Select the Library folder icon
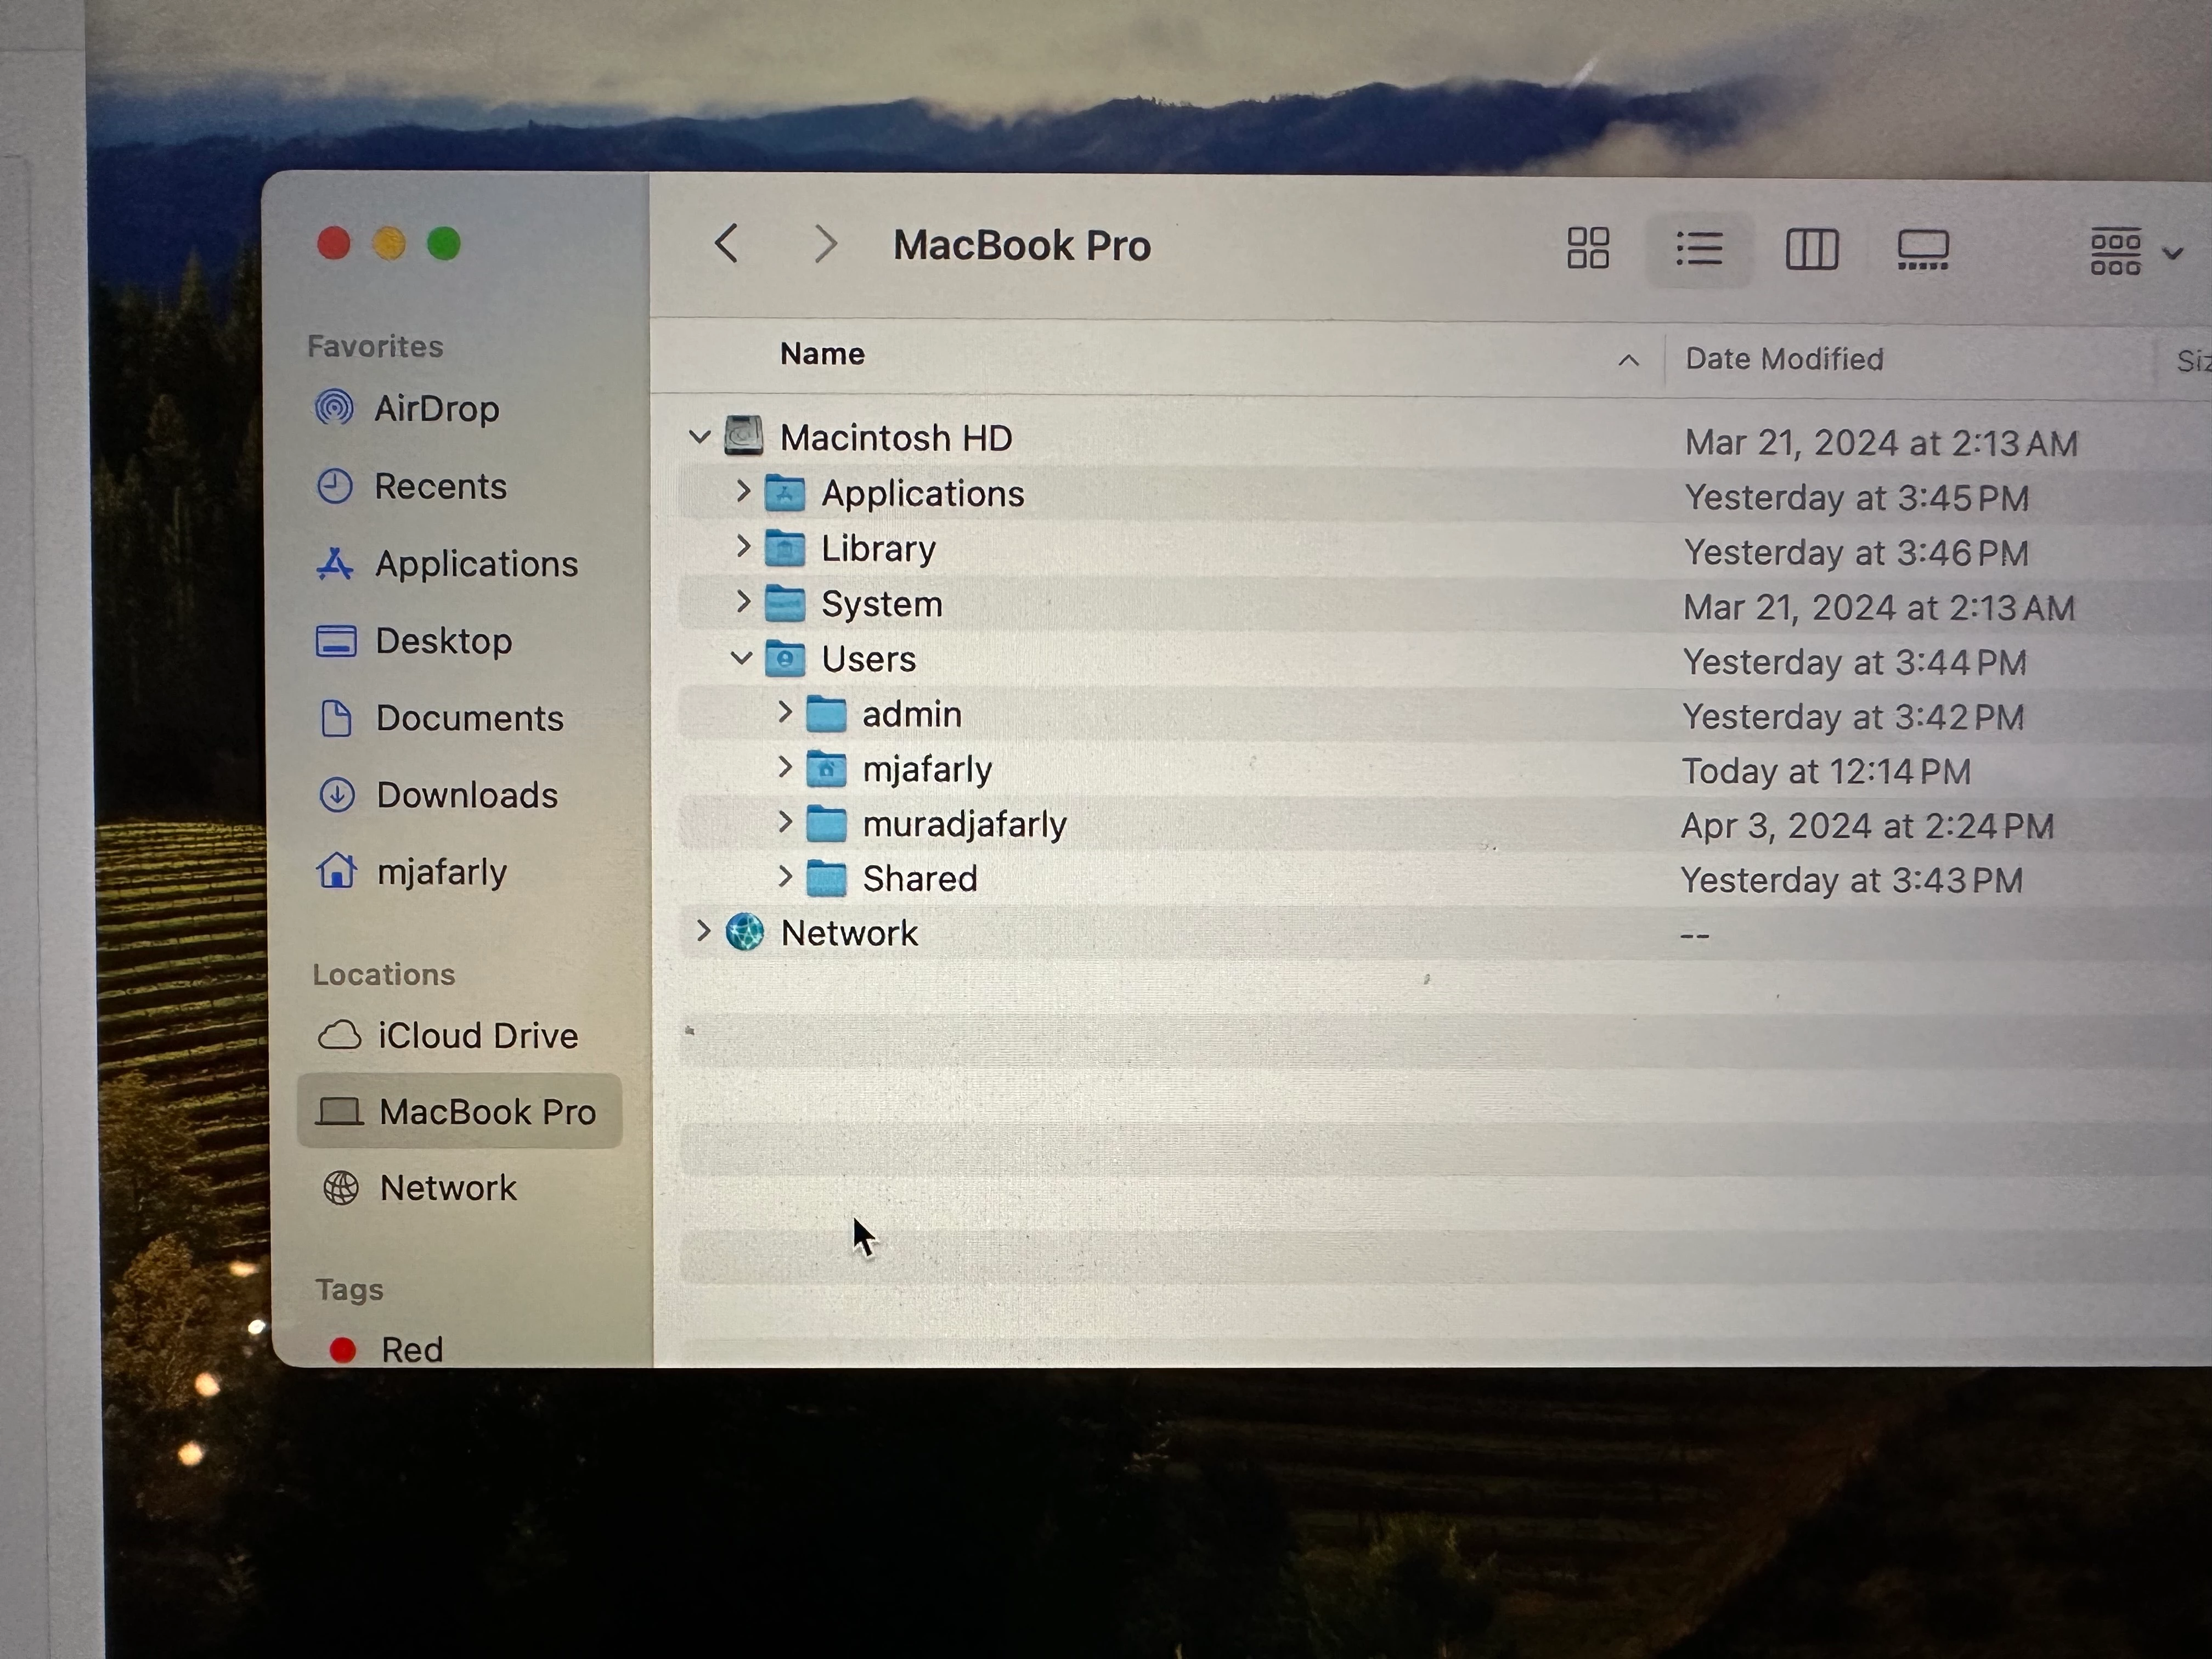Image resolution: width=2212 pixels, height=1659 pixels. click(x=785, y=547)
